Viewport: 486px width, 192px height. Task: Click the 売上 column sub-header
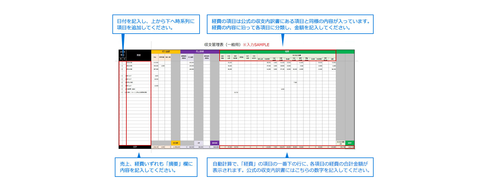pyautogui.click(x=155, y=57)
